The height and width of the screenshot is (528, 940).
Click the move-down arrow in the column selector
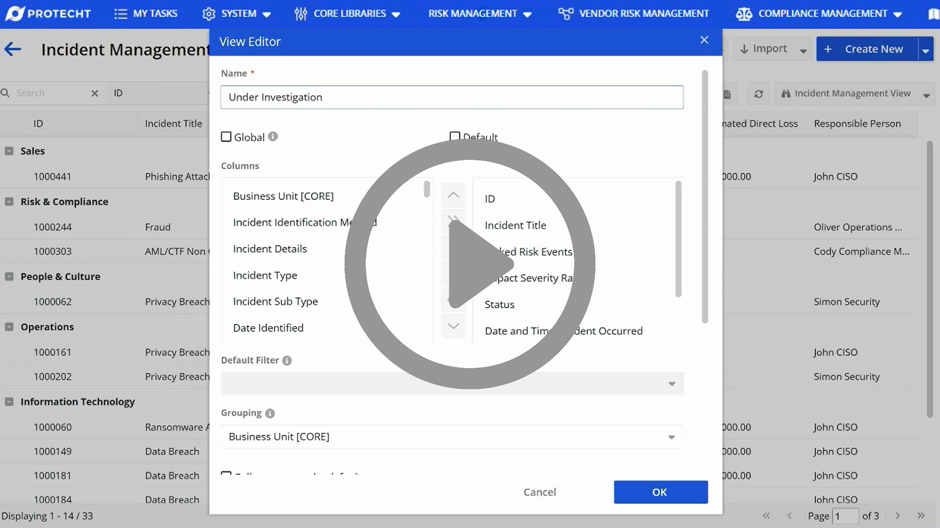453,327
